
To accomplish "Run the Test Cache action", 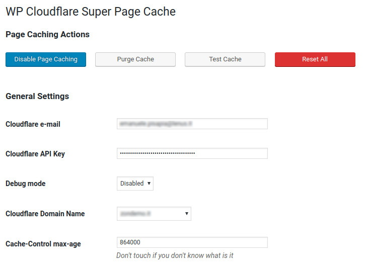I will click(225, 59).
